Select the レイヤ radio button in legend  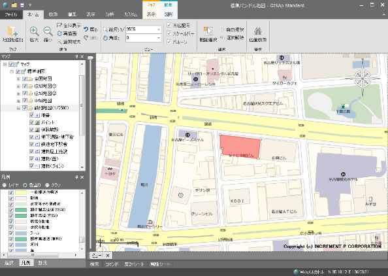[x=4, y=185]
